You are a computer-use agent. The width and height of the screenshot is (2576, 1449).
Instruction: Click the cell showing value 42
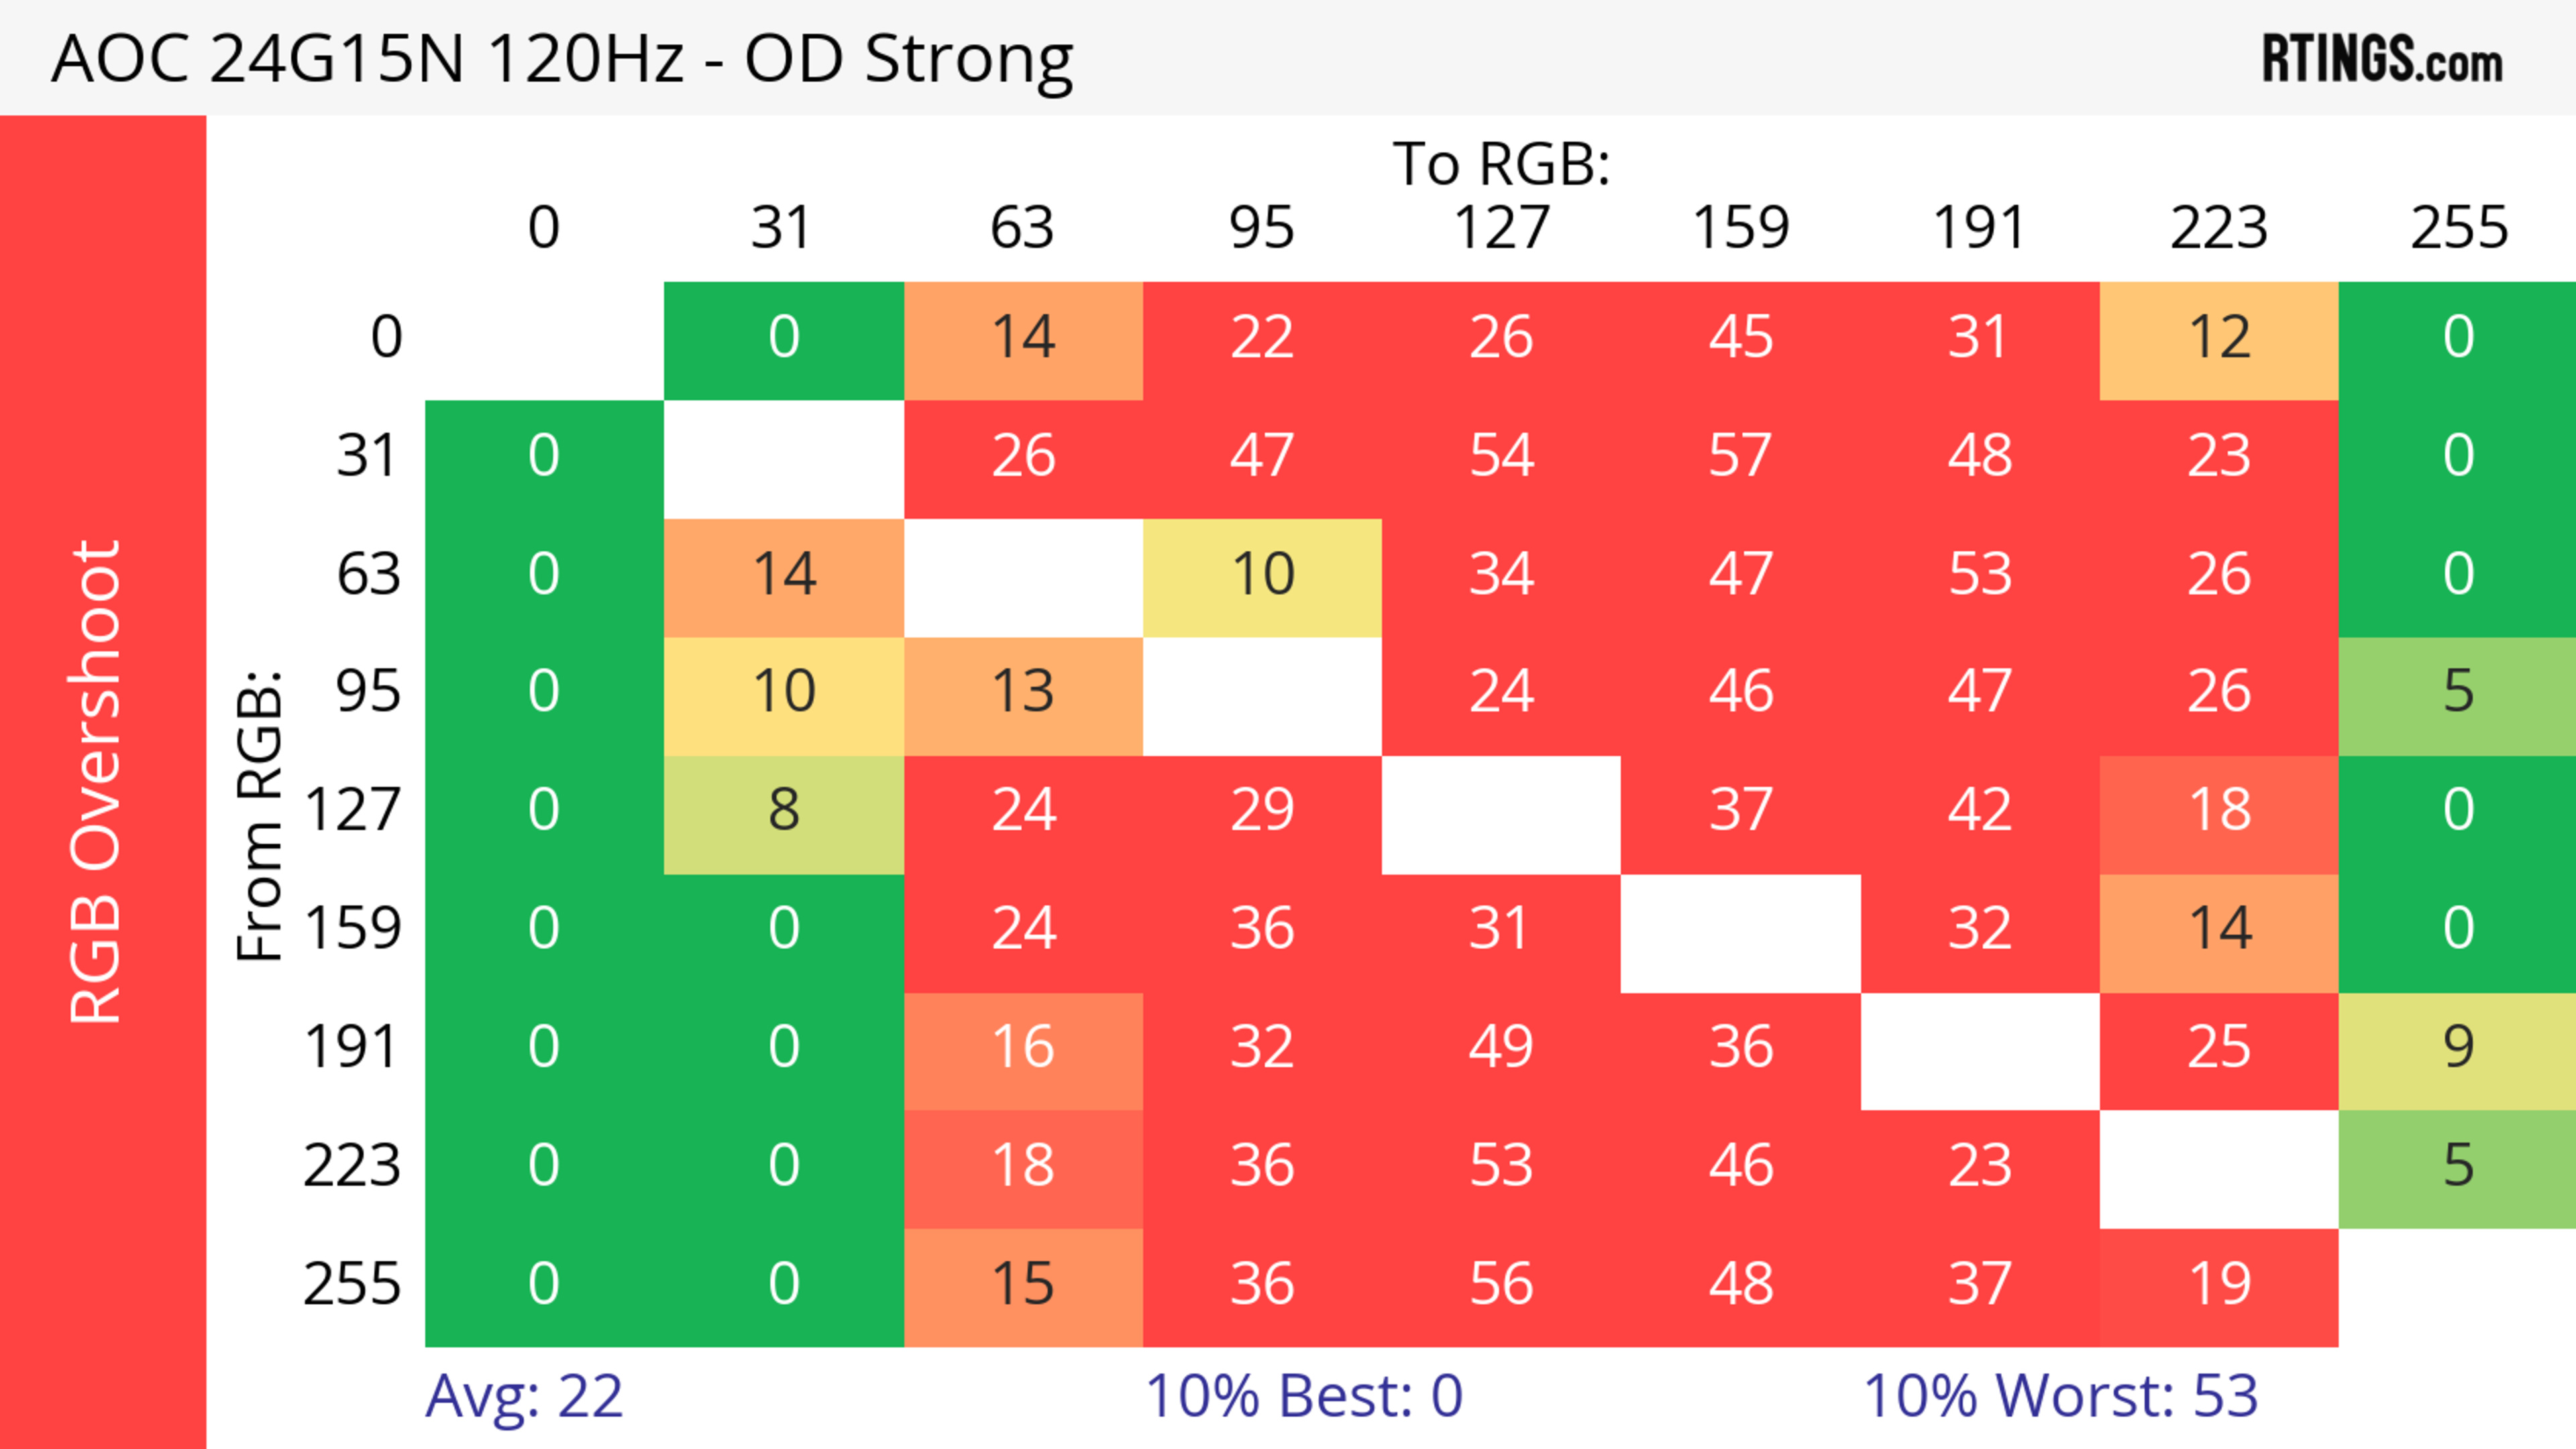click(1980, 811)
